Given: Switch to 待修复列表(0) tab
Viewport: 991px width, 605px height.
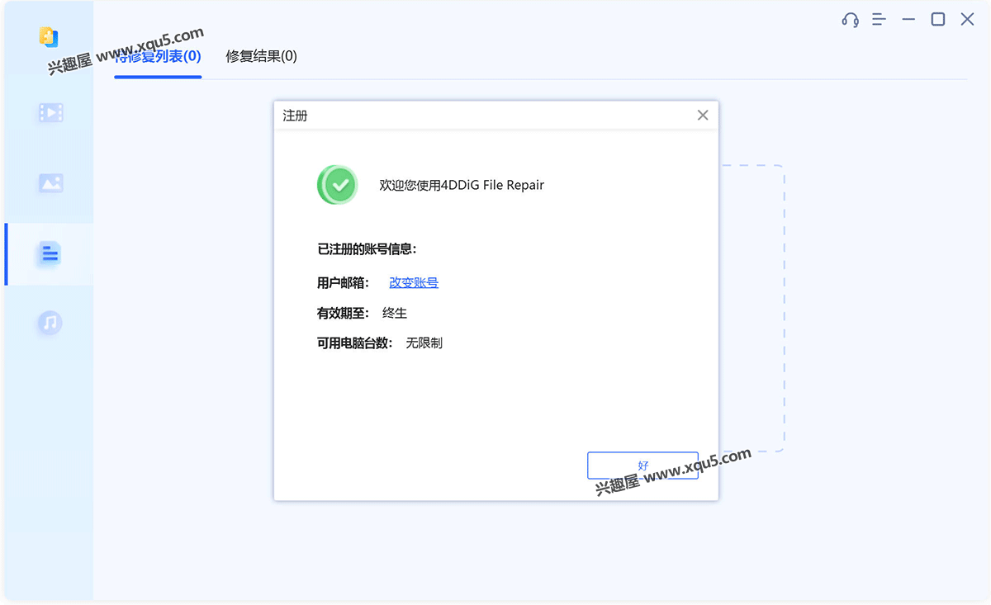Looking at the screenshot, I should tap(158, 56).
